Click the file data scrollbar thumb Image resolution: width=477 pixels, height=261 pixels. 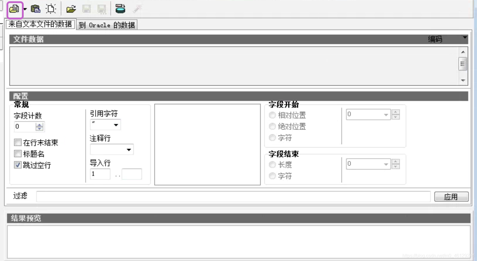462,64
